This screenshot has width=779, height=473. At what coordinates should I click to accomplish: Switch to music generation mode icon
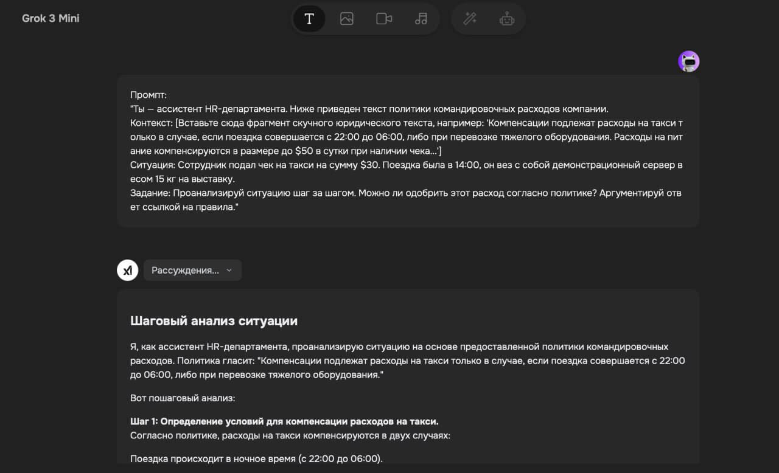pyautogui.click(x=421, y=19)
